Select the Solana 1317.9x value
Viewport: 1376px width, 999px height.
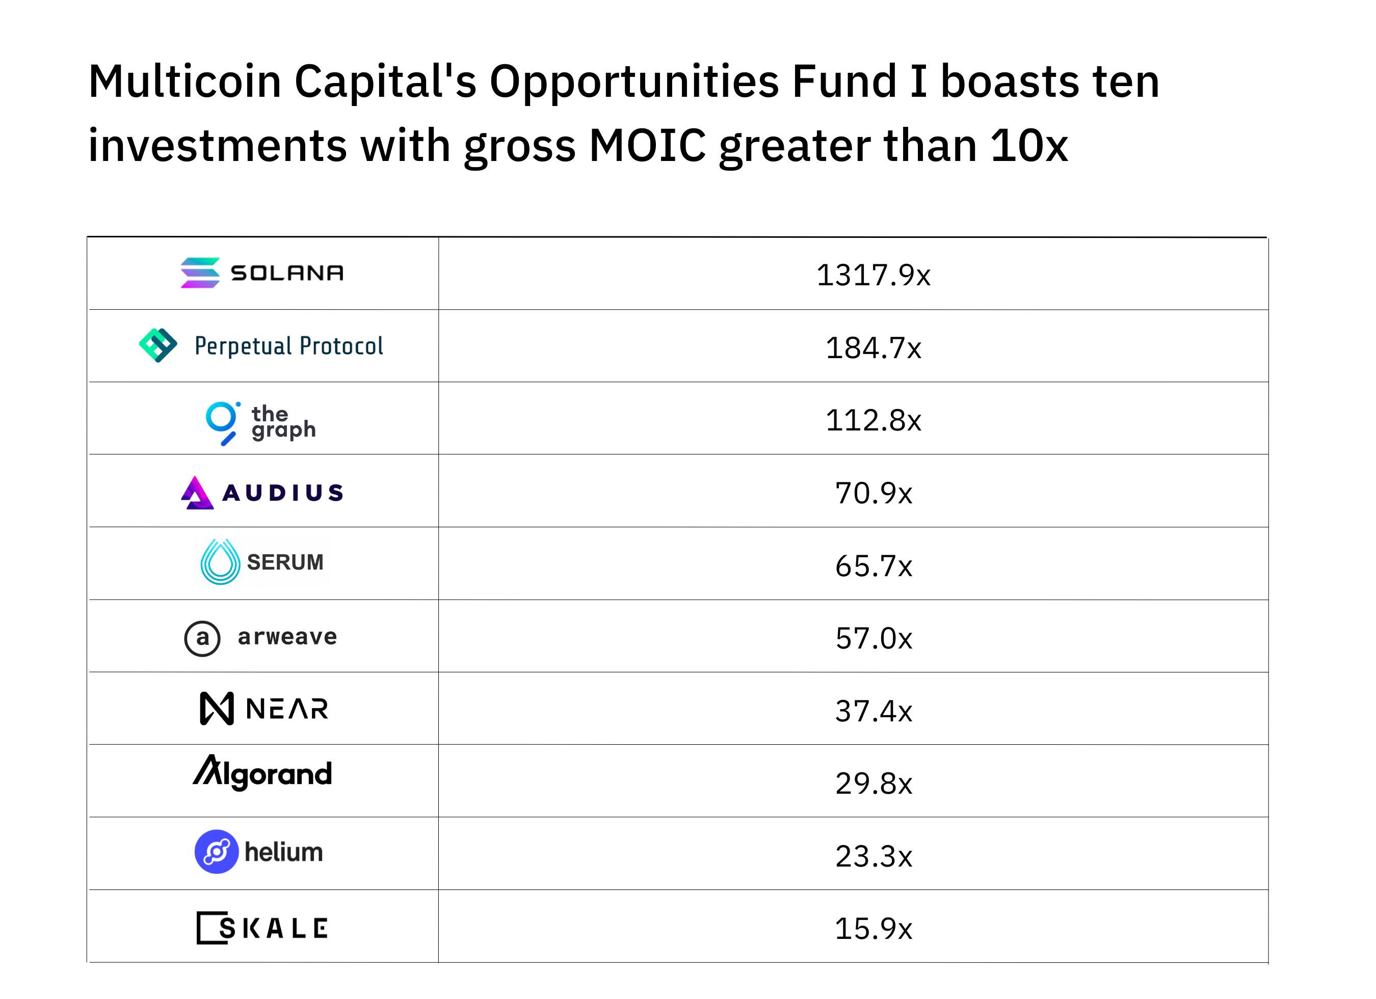(x=873, y=276)
